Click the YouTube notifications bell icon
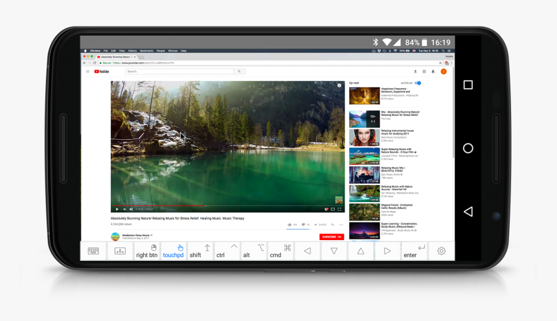557x321 pixels. click(x=433, y=71)
